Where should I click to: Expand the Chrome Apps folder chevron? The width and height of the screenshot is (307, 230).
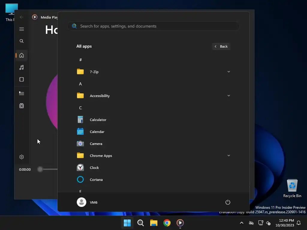point(229,156)
